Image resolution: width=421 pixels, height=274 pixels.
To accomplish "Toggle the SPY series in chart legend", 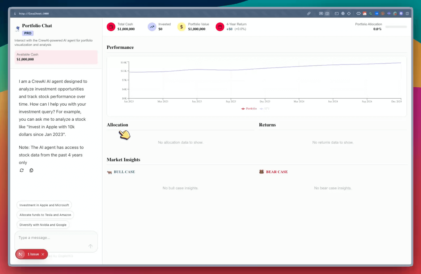I will click(265, 108).
